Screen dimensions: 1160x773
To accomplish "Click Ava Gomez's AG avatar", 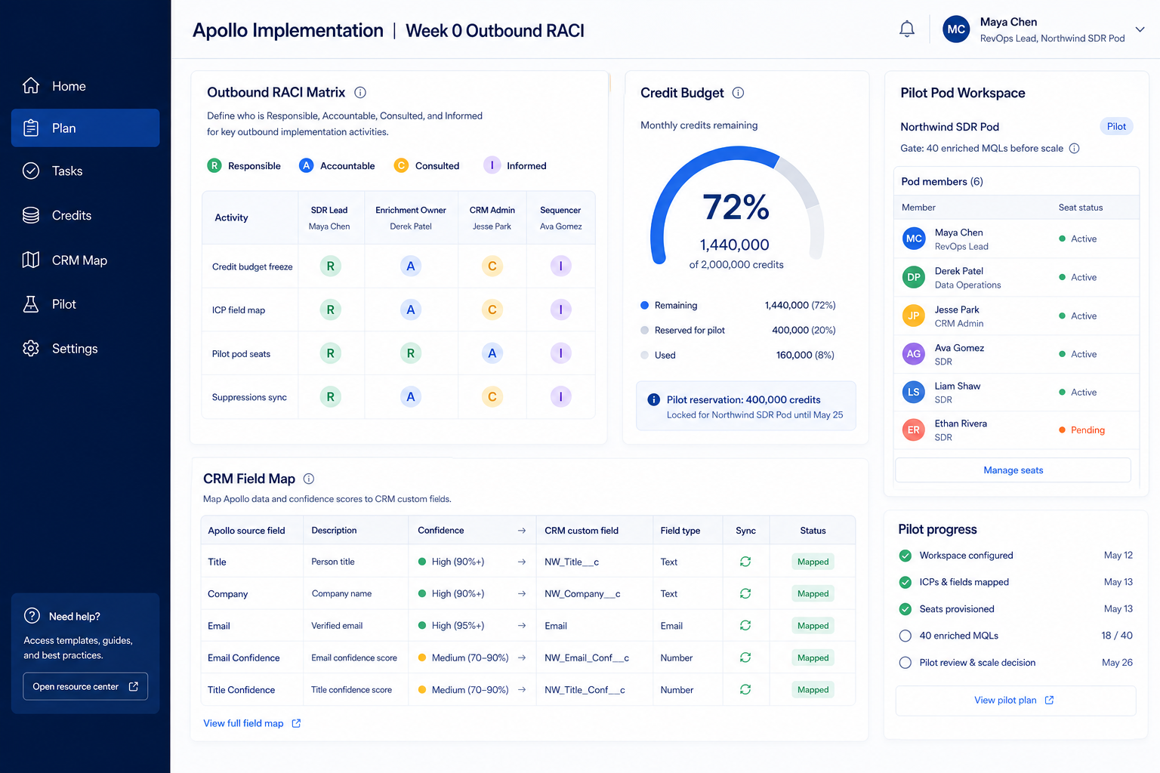I will click(x=914, y=354).
